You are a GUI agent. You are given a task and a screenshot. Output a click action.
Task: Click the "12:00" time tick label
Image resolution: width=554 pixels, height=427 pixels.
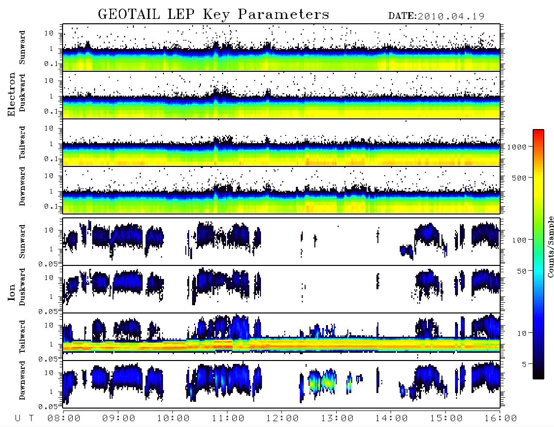282,419
